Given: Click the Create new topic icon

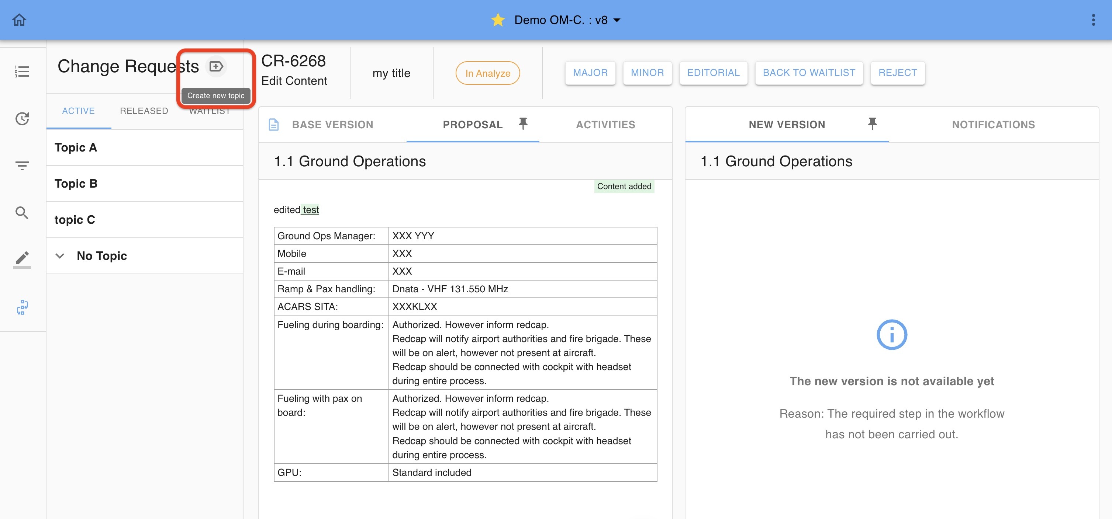Looking at the screenshot, I should (x=216, y=66).
